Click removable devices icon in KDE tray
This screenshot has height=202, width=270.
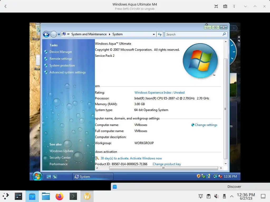point(224,196)
